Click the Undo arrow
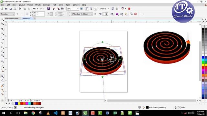 point(34,9)
